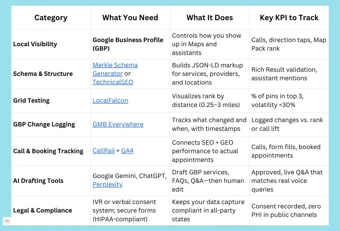Select the AI Drafting Tools row label
This screenshot has width=340, height=231.
pos(38,181)
